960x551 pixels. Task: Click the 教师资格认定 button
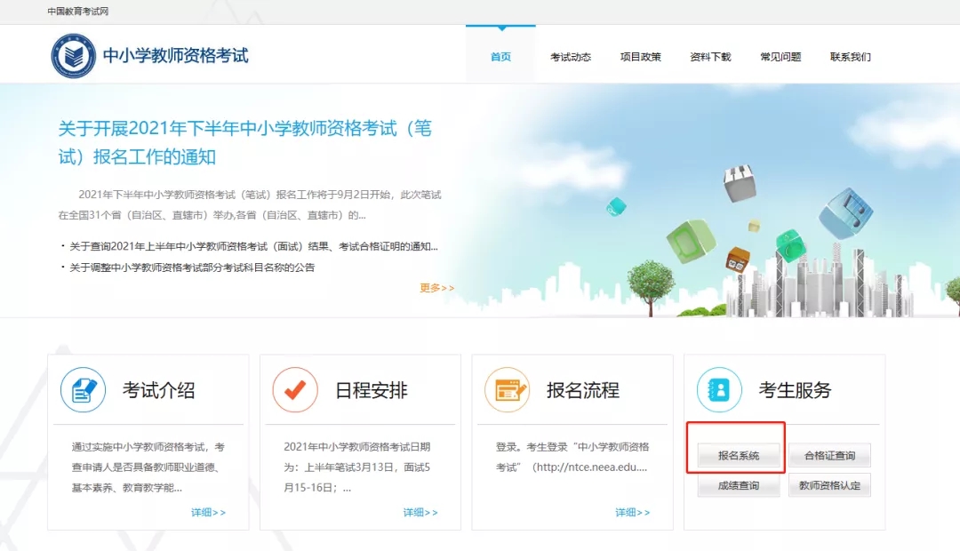coord(829,485)
